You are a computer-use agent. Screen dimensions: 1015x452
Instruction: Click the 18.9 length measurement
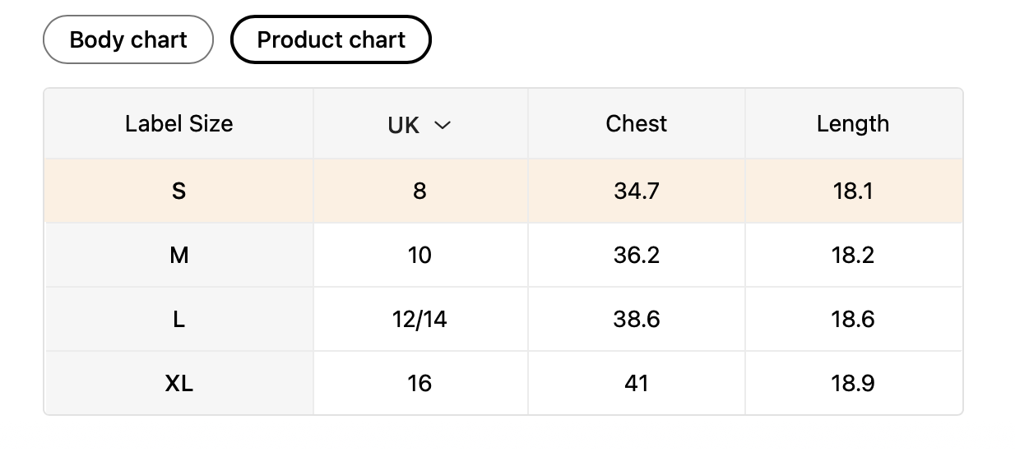(x=852, y=383)
